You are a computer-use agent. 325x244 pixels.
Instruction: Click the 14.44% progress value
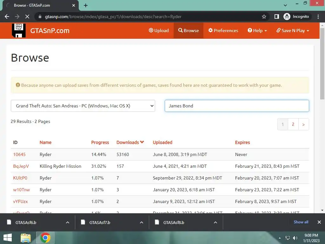[x=99, y=154]
